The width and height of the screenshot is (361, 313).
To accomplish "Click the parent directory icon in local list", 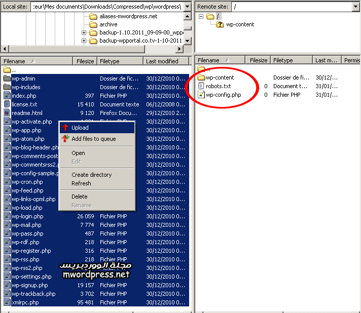I will [x=7, y=69].
